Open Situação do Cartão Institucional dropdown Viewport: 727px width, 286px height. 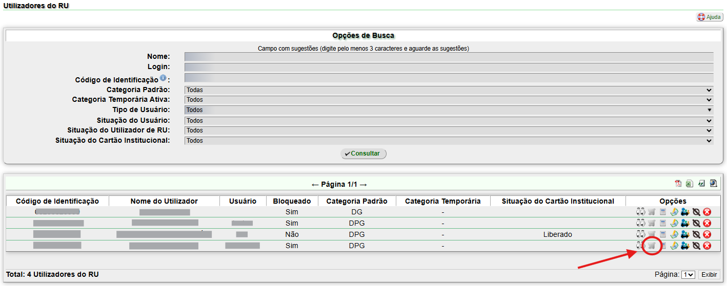pos(449,141)
